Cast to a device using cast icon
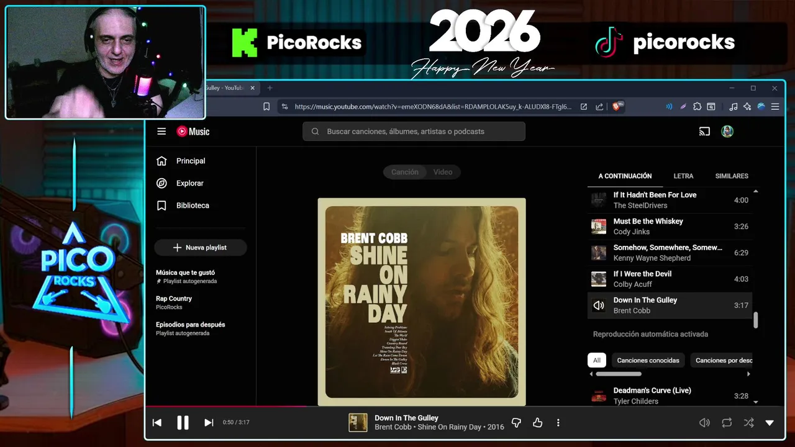This screenshot has height=447, width=795. pos(704,132)
